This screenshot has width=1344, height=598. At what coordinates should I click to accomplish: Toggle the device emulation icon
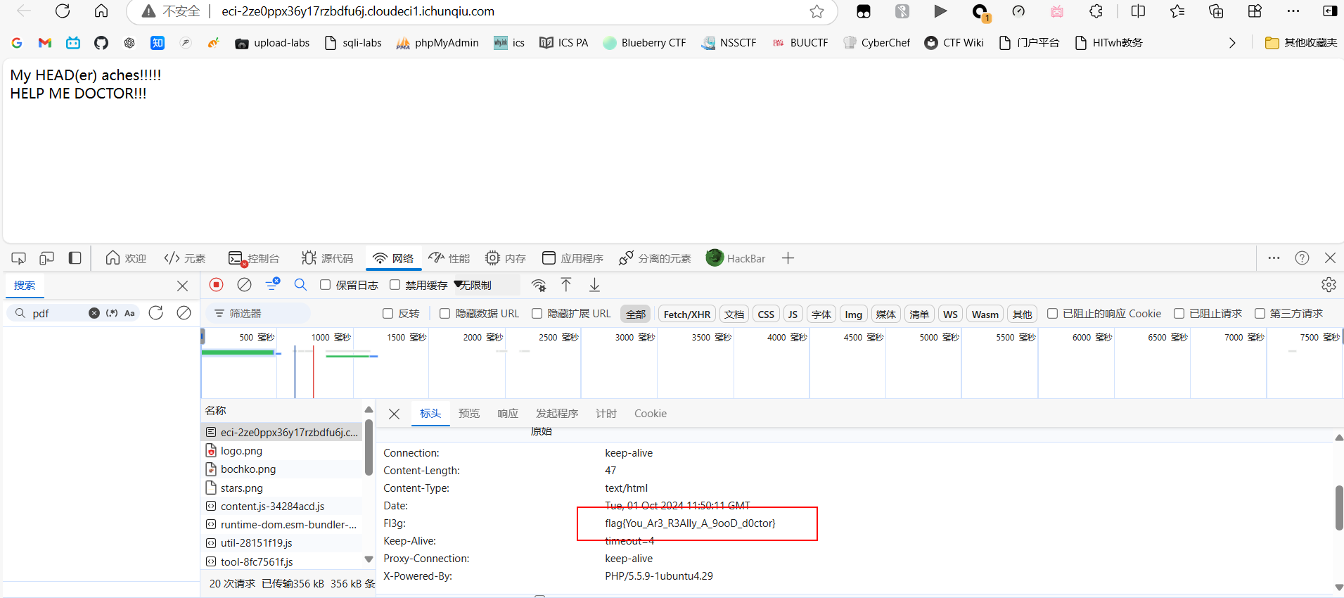click(46, 258)
